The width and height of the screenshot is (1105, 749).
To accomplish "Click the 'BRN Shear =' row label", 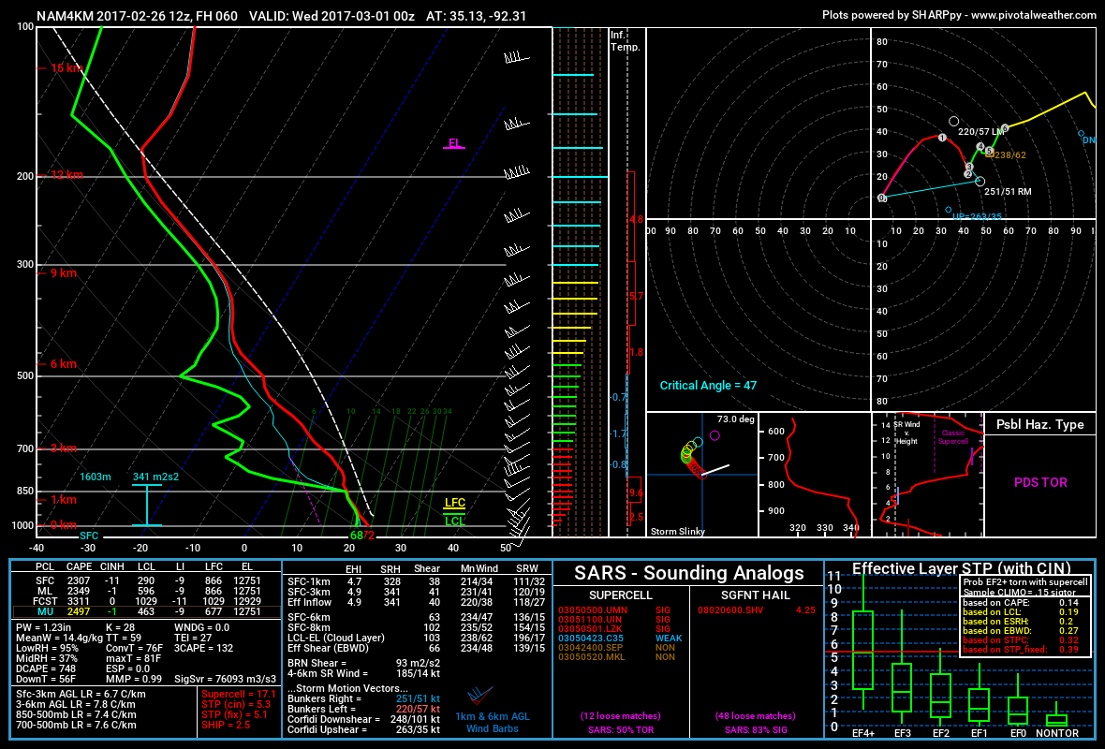I will tap(317, 663).
